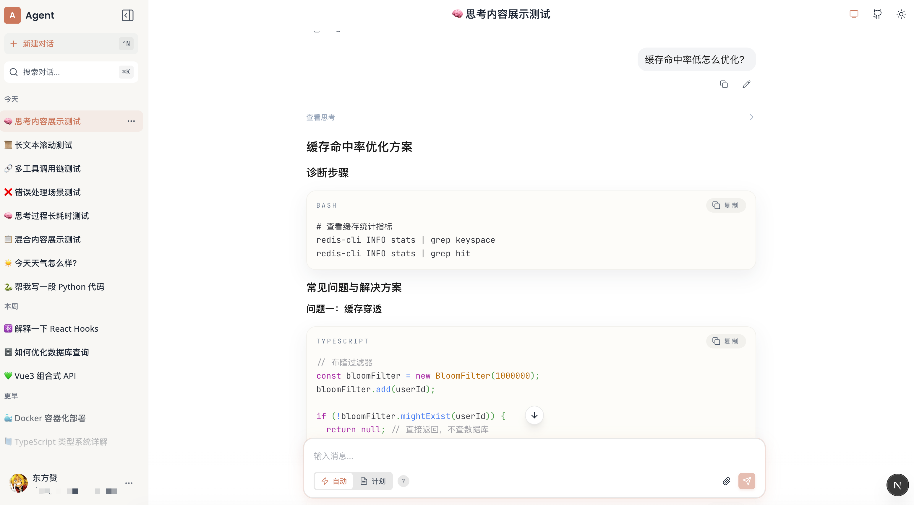This screenshot has width=914, height=505.
Task: Click the attachment paperclip icon
Action: [726, 481]
